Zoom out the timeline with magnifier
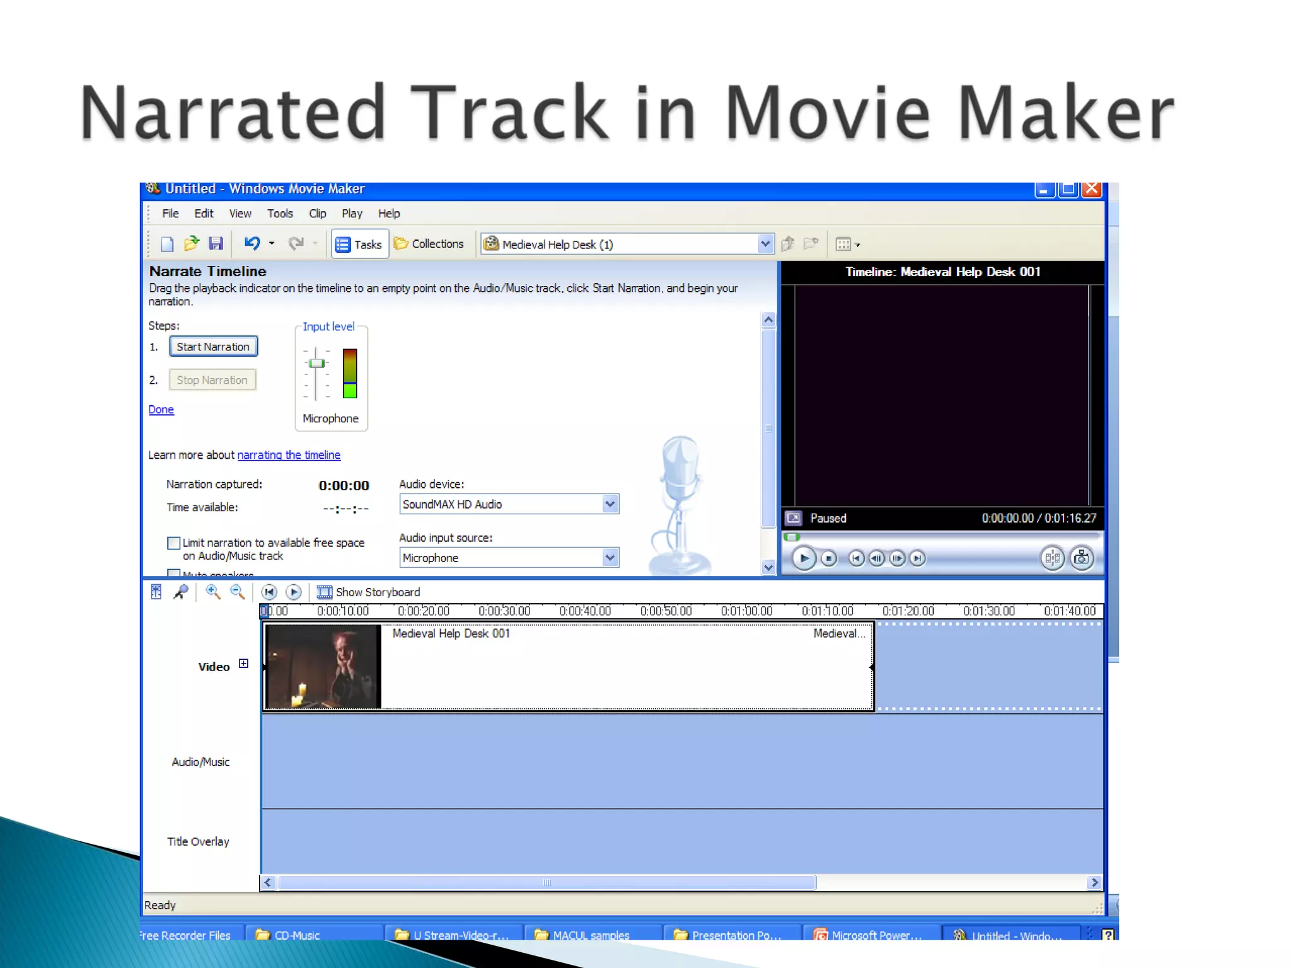 [x=237, y=592]
